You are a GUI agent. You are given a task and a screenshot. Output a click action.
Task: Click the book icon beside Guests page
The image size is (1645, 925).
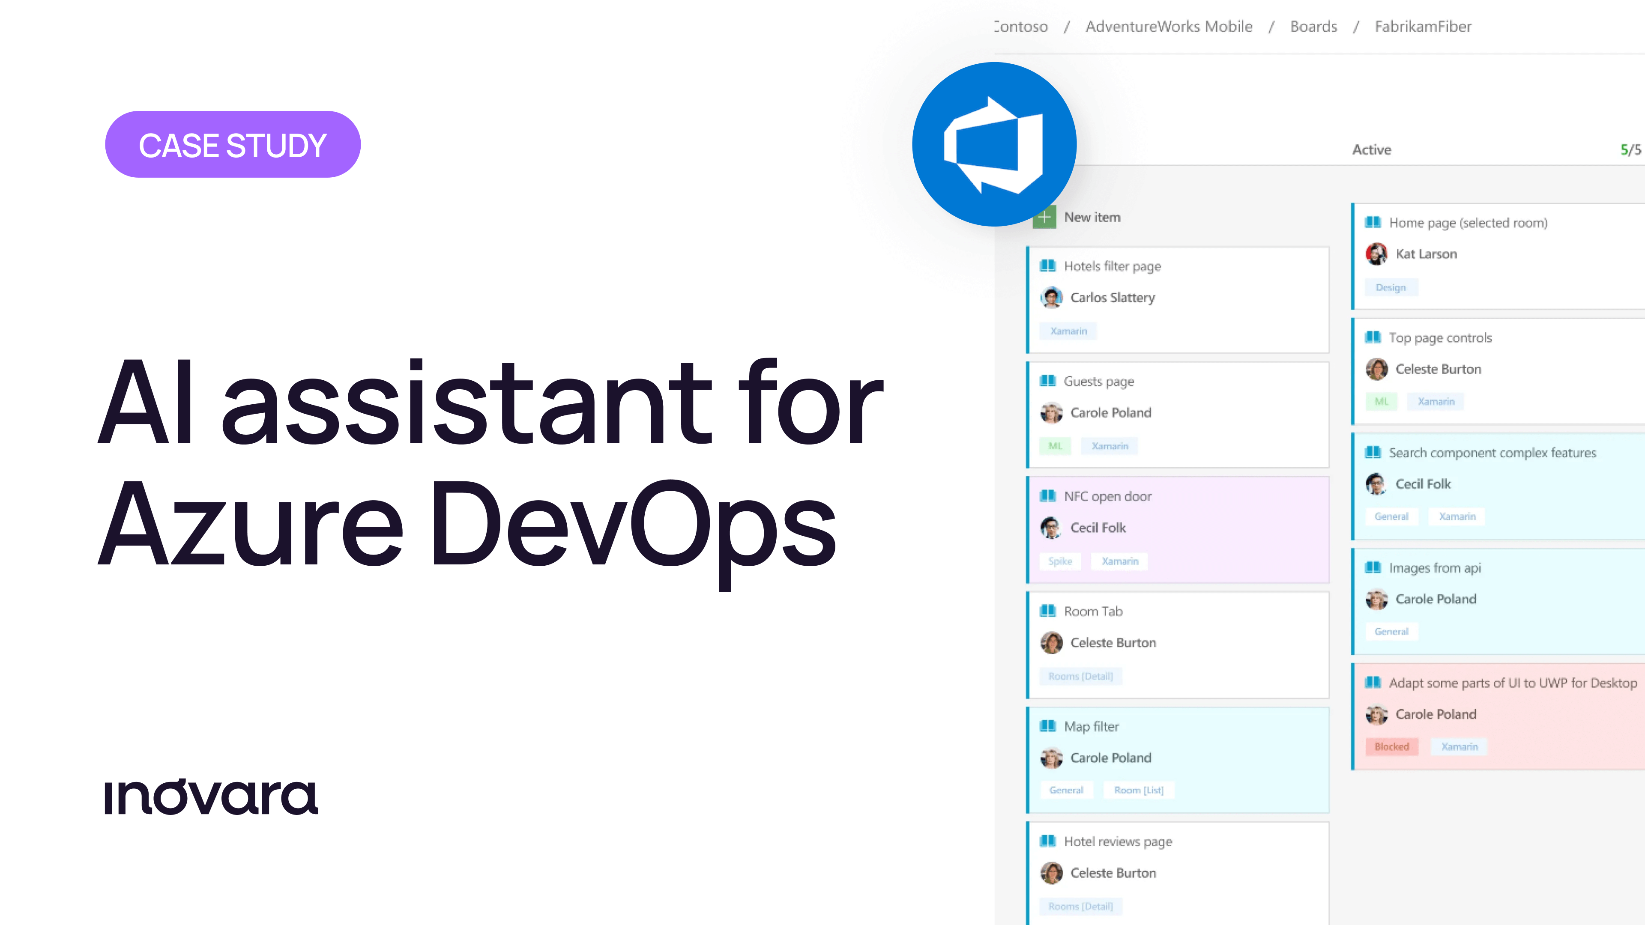[x=1047, y=381]
